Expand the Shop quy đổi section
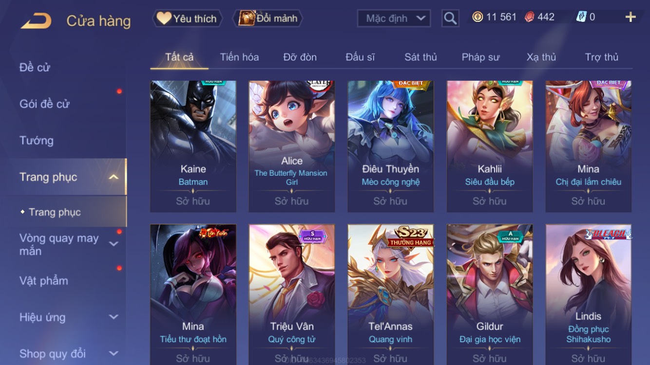Screen dimensions: 650x365 click(x=114, y=354)
